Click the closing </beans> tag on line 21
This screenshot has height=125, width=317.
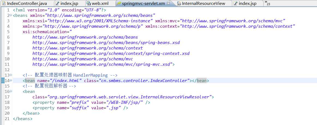click(23, 119)
